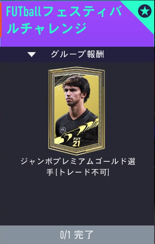Screen dimensions: 155x244
Task: Click the player's face on the pack card
Action: (72, 95)
